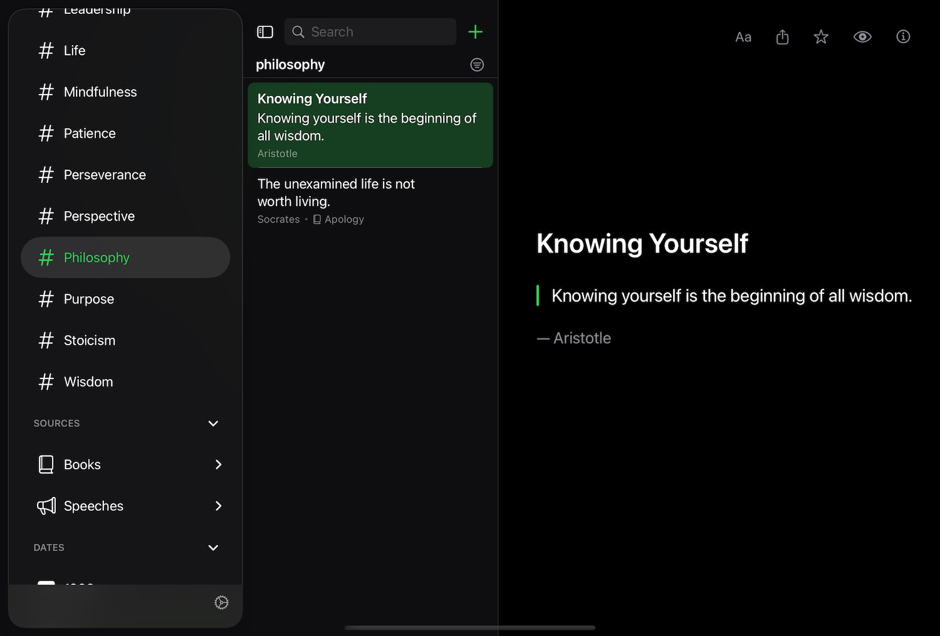
Task: Mark quote as favorite with star
Action: pos(821,38)
